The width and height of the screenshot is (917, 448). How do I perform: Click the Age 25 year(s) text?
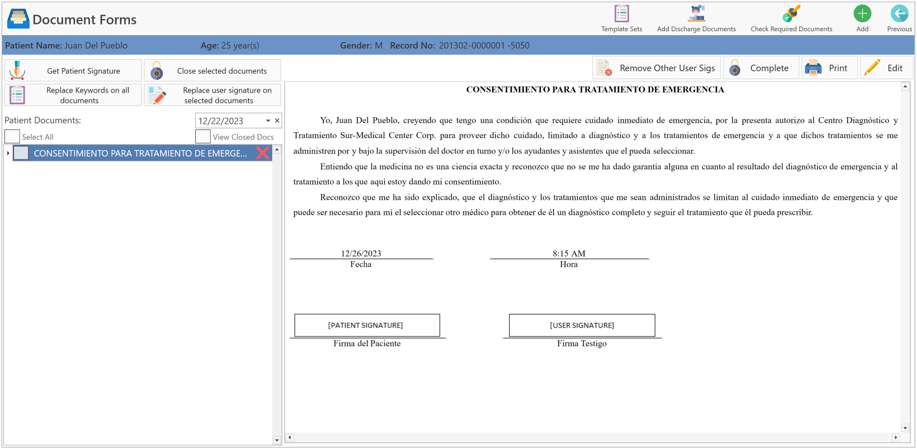pyautogui.click(x=230, y=46)
